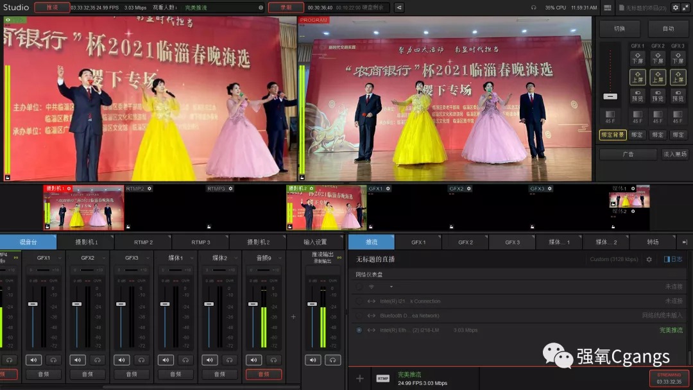This screenshot has height=390, width=693.
Task: Add a streaming provider with plus icon
Action: (x=360, y=378)
